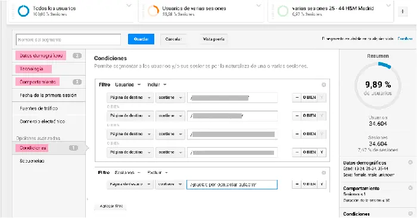Image resolution: width=417 pixels, height=218 pixels.
Task: Click fourth row condition value field
Action: coord(232,152)
